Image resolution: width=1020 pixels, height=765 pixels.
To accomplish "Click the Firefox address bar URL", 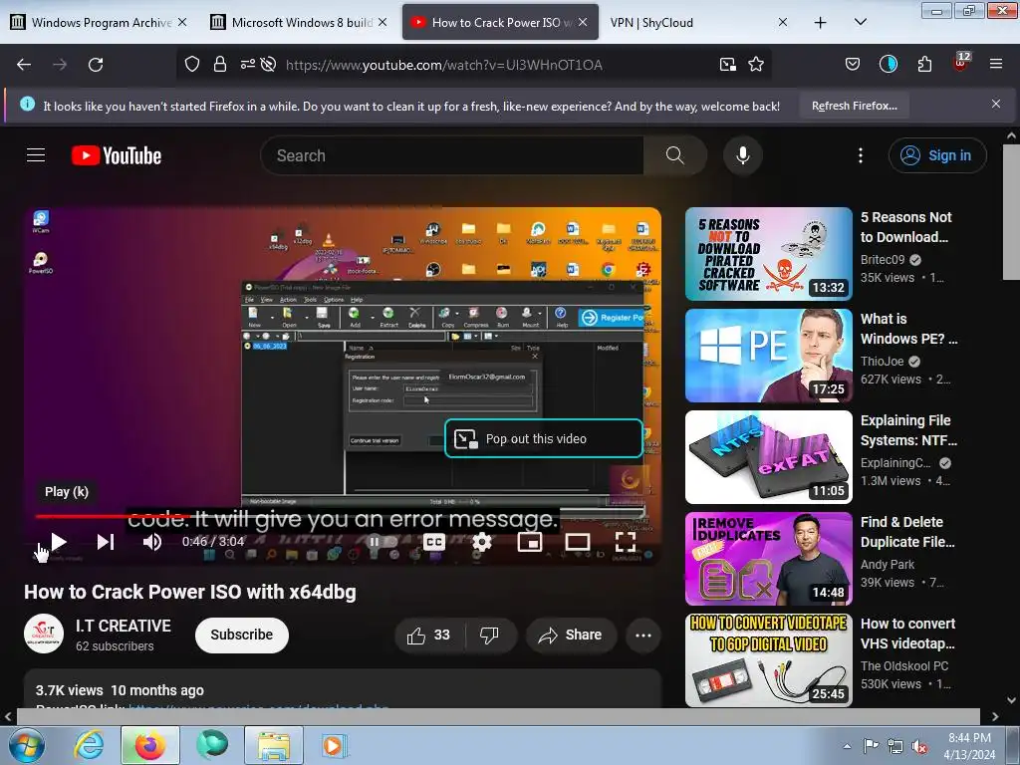I will coord(444,65).
